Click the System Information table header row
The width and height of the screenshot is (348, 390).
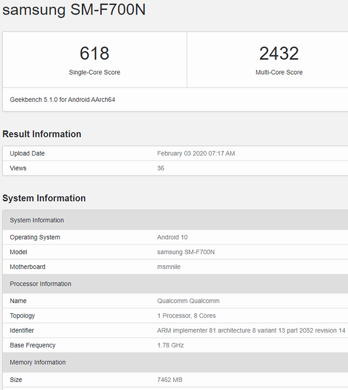point(175,220)
